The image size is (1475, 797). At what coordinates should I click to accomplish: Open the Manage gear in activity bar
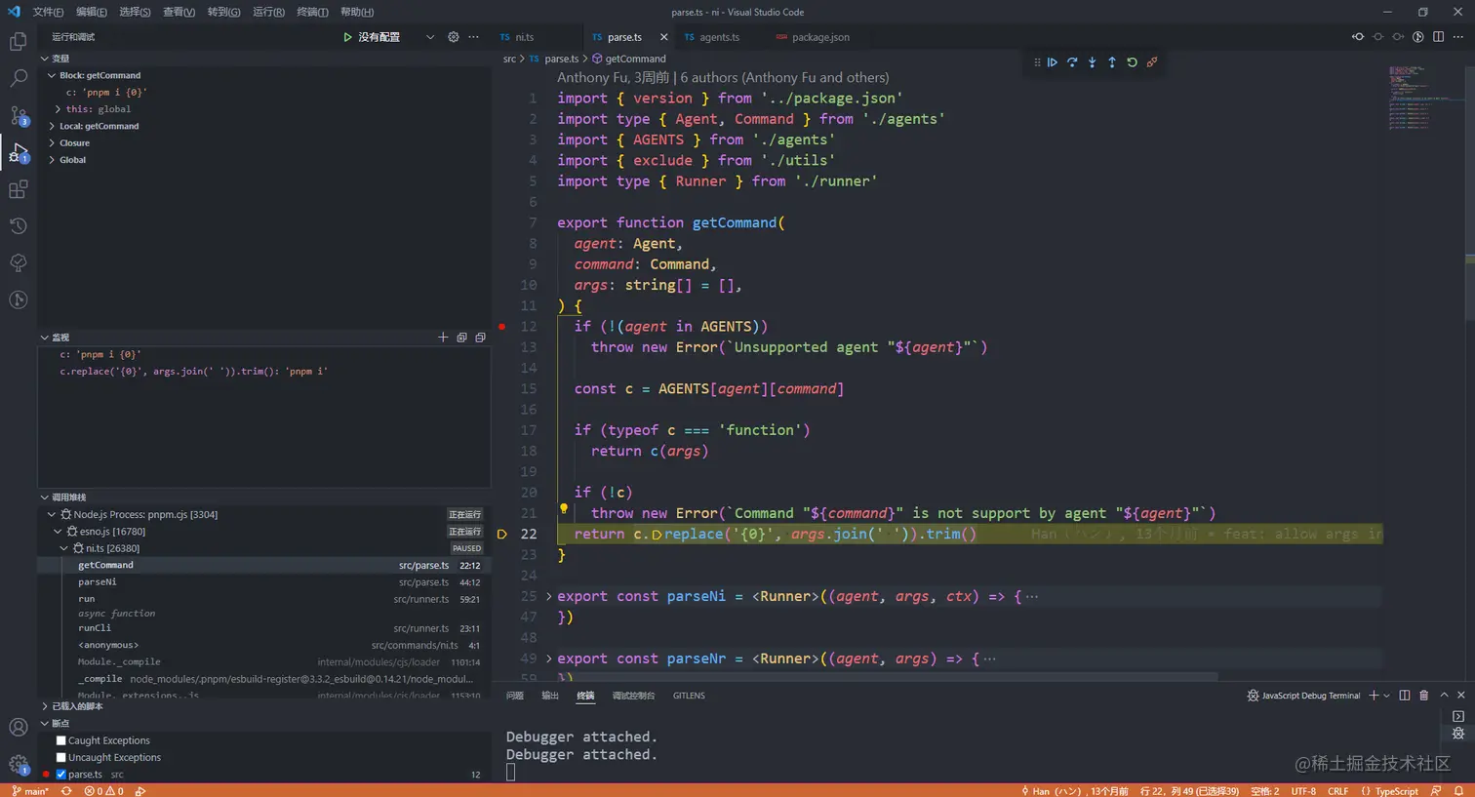point(18,765)
